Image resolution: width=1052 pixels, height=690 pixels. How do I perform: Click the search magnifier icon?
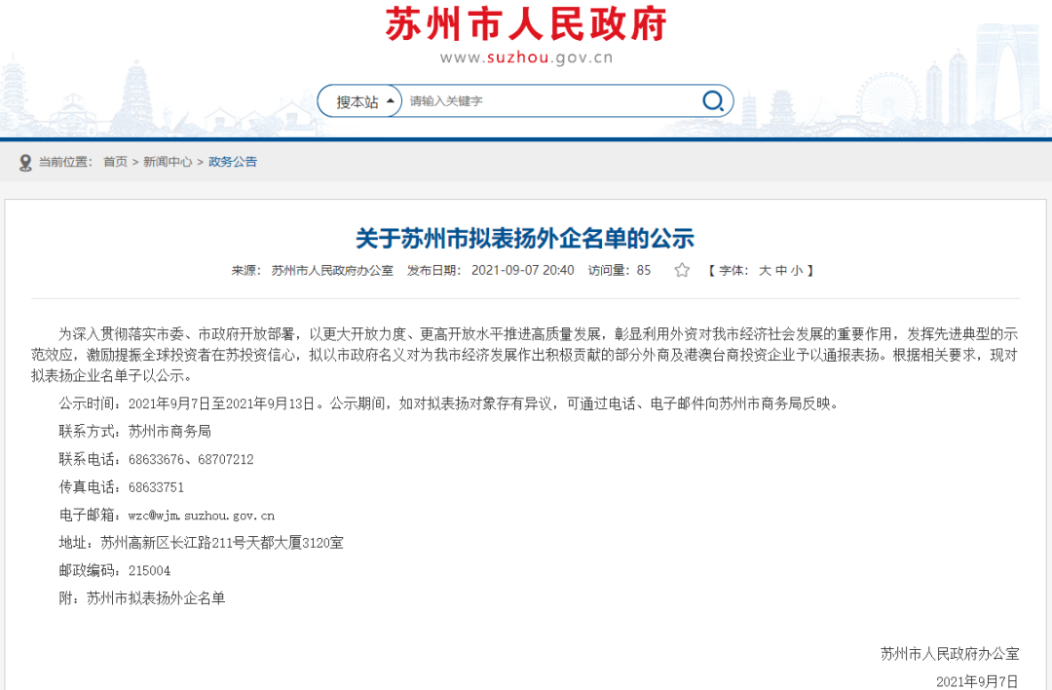(x=712, y=100)
